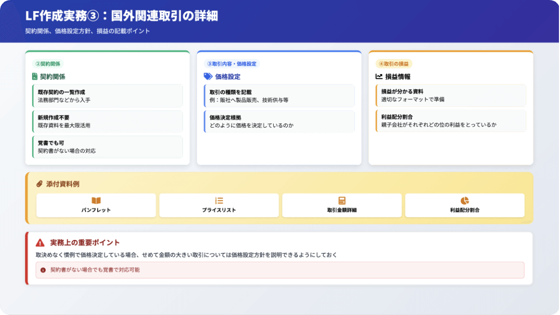Screen dimensions: 560x315
Task: Click the 損益情報 section heading
Action: (398, 77)
